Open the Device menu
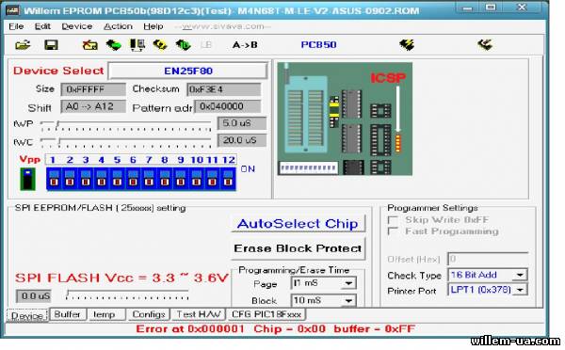The image size is (565, 350). 77,26
